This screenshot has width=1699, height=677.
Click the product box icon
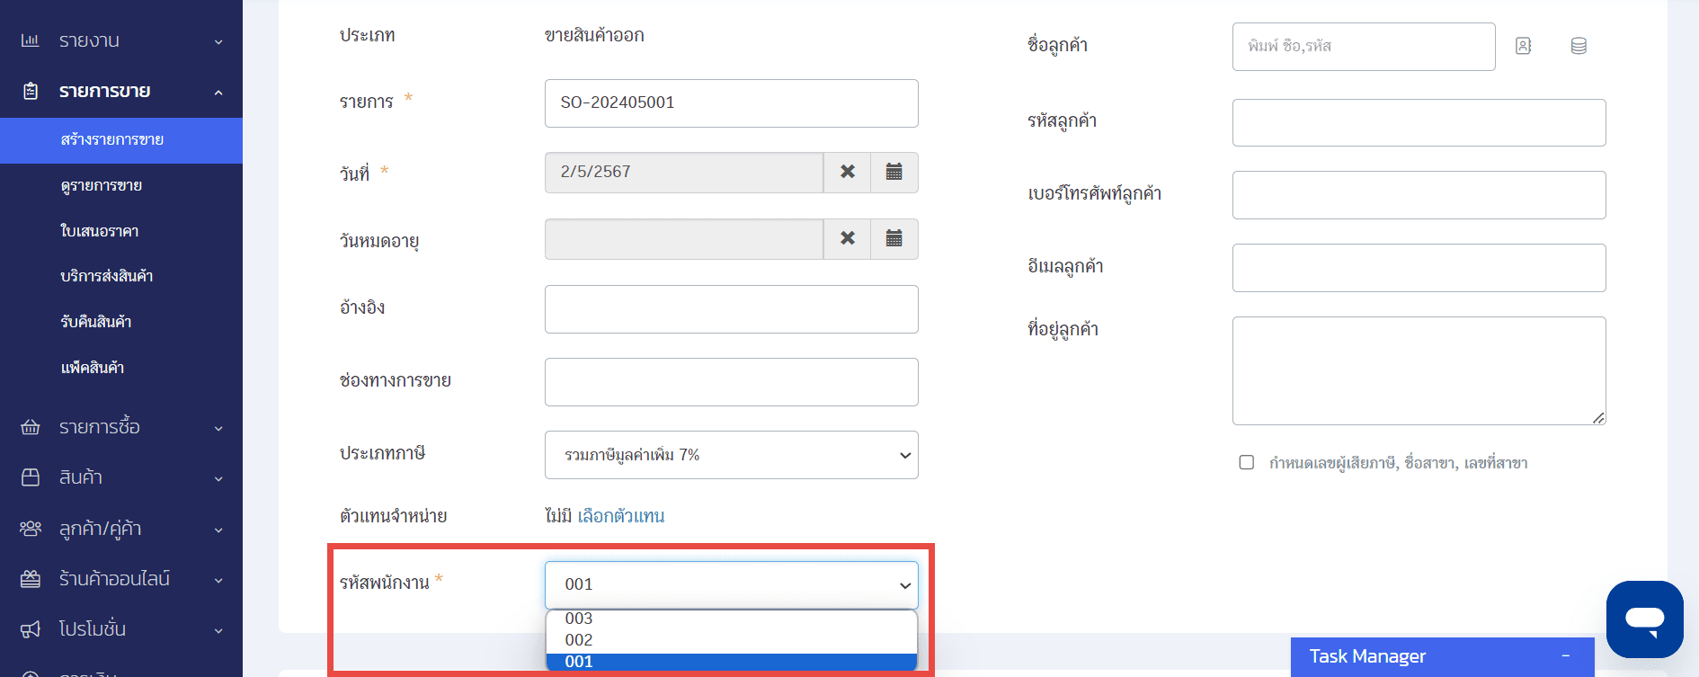[x=31, y=477]
